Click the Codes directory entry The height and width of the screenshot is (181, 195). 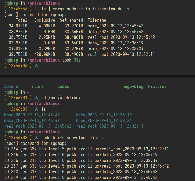[63, 87]
